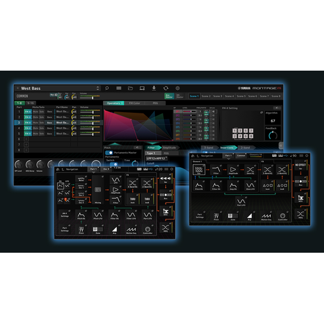324x324 pixels.
Task: Toggle the Portamento Switch below Portamento Master
Action: (114, 165)
